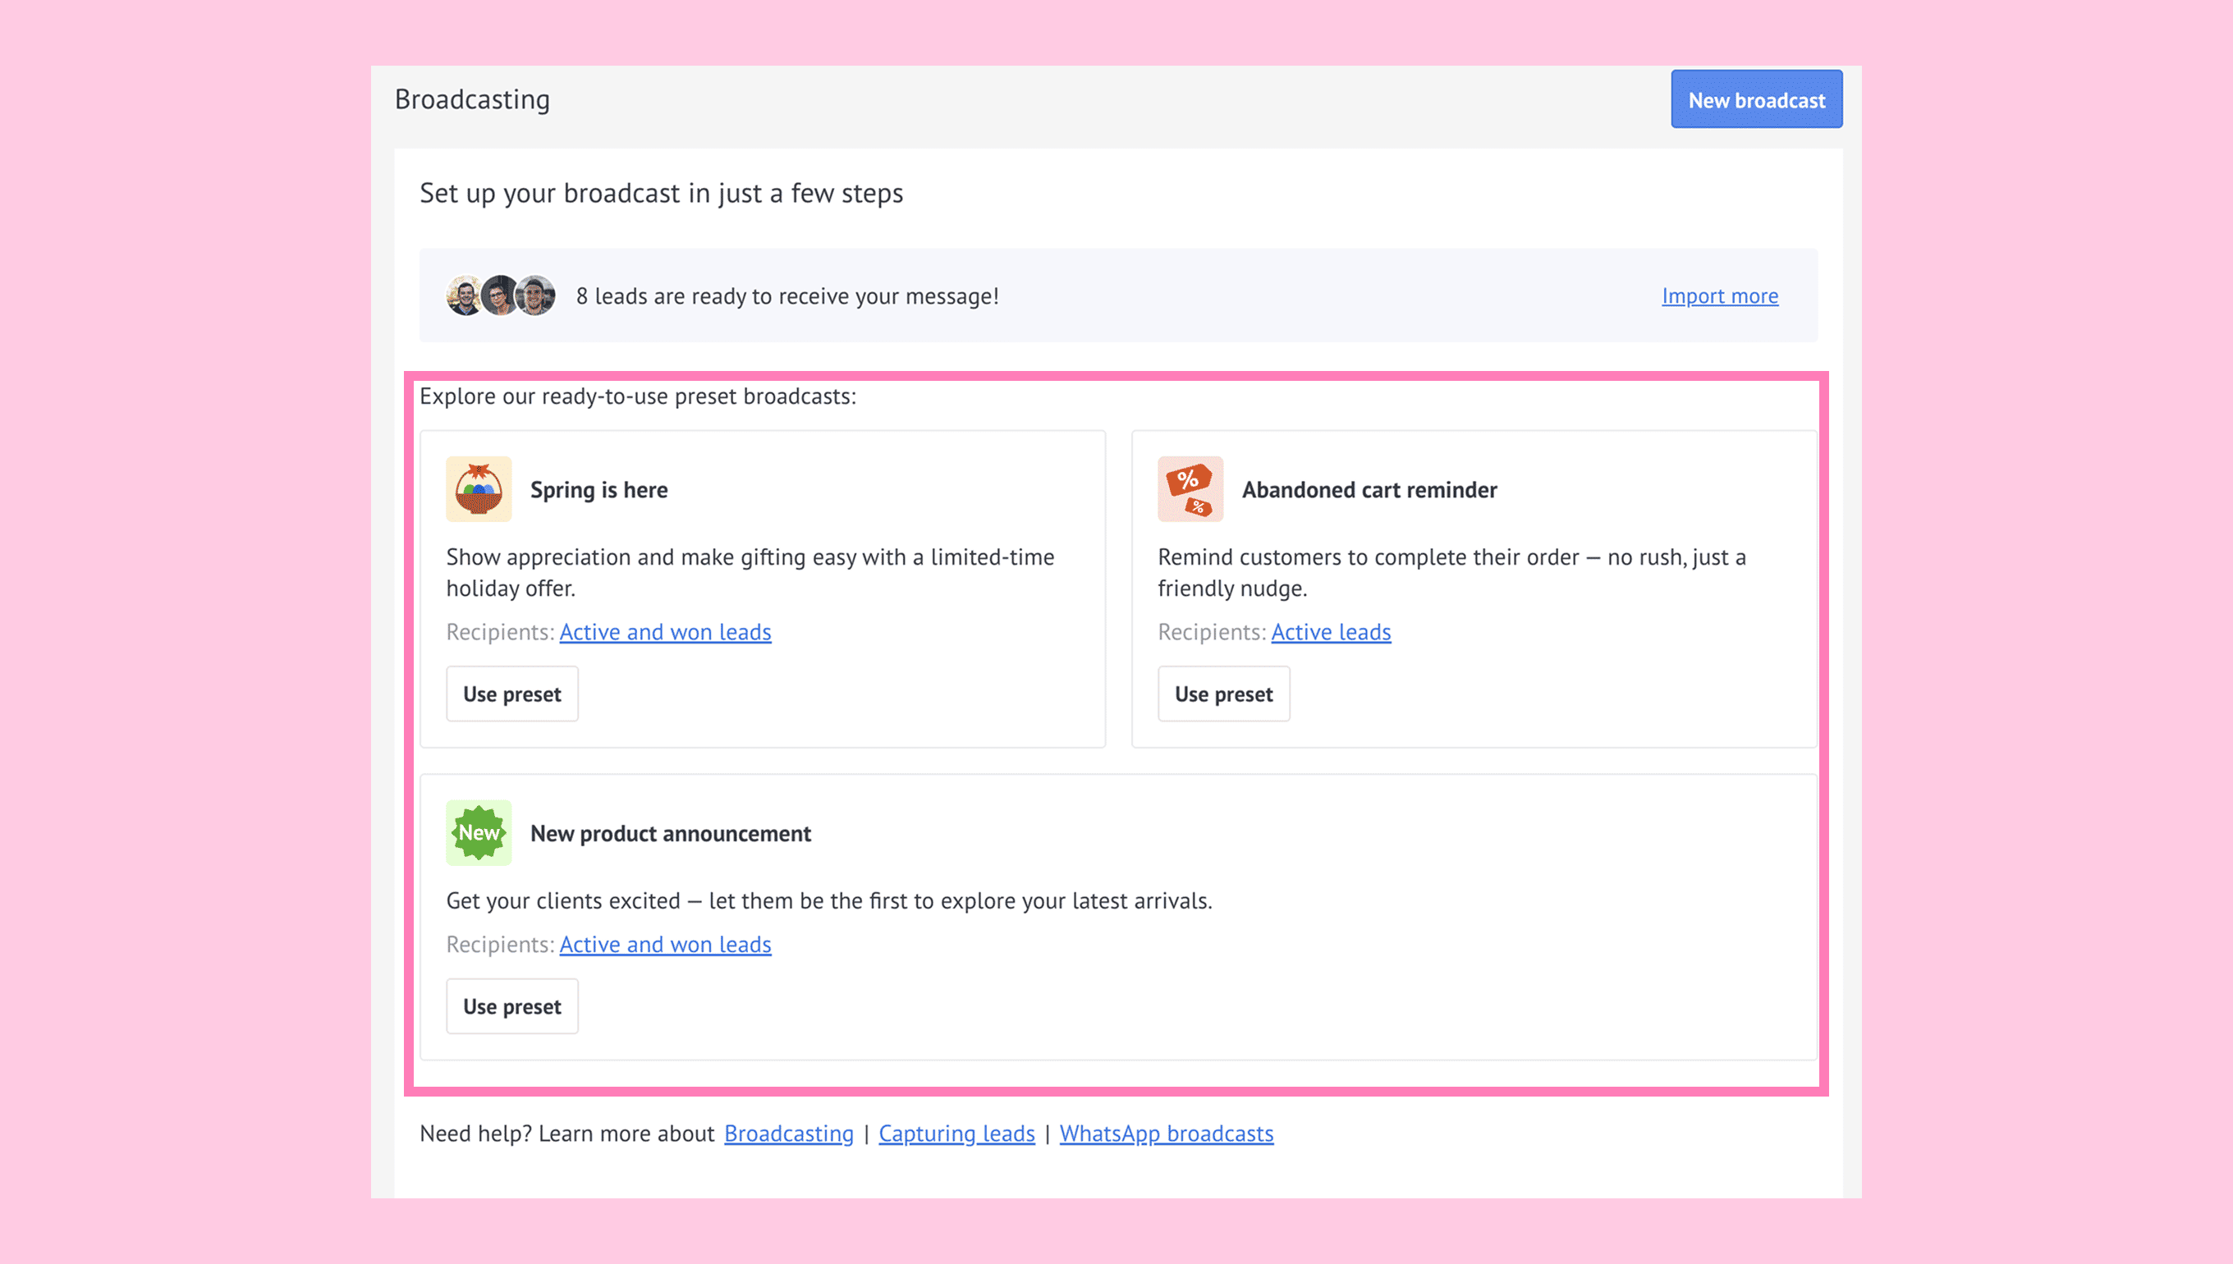This screenshot has height=1264, width=2233.
Task: Open the Broadcasting help link
Action: 788,1134
